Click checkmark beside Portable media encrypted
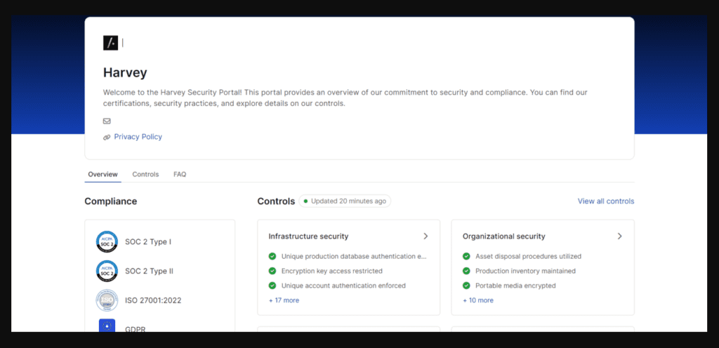 coord(466,286)
